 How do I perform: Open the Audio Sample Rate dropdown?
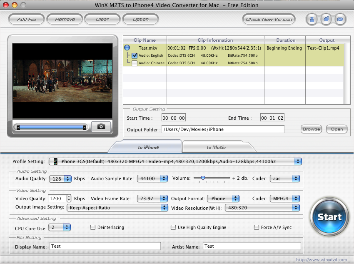(x=152, y=179)
